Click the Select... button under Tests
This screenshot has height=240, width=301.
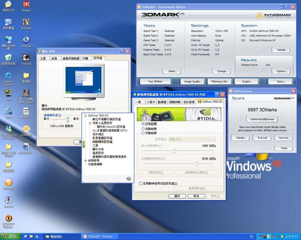[x=173, y=71]
